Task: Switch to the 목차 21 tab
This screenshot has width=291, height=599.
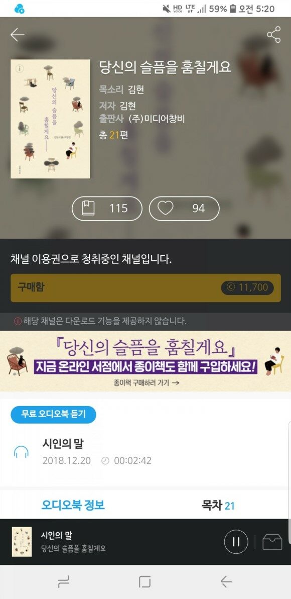Action: point(218,506)
